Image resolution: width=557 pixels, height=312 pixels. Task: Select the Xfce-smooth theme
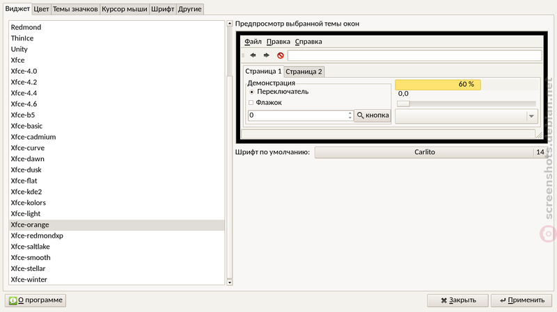click(117, 258)
